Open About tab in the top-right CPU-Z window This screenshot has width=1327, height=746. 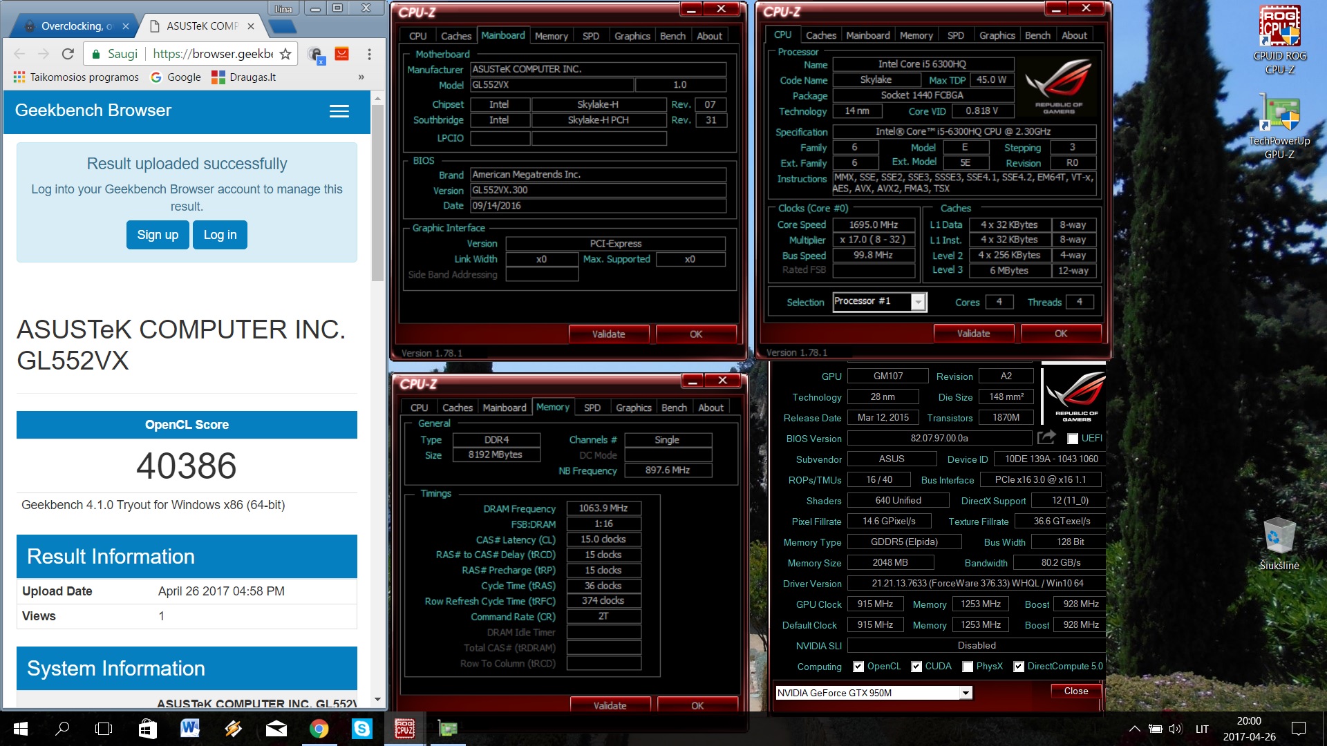(x=1074, y=35)
